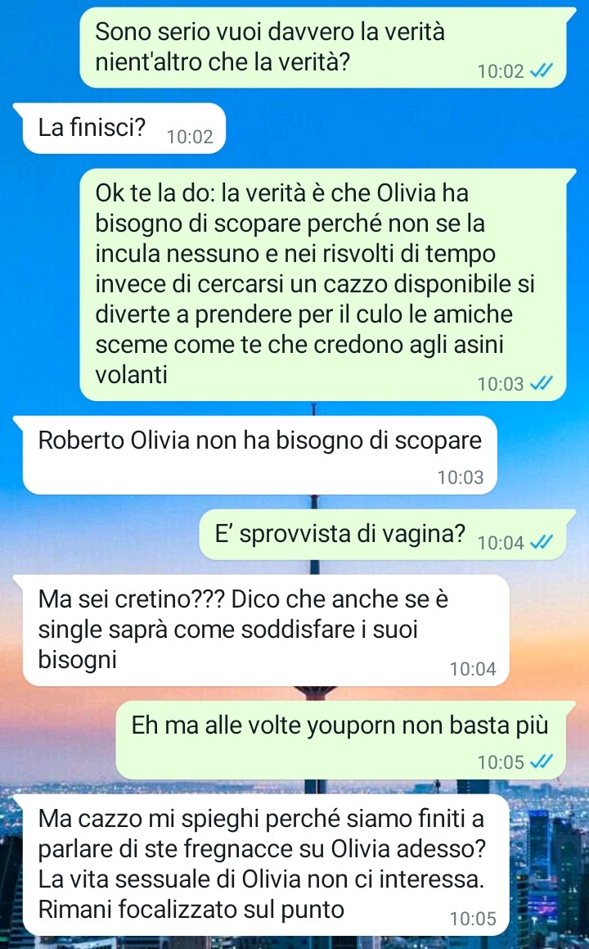The width and height of the screenshot is (589, 949).
Task: Tap the read ticks on the youporn message
Action: 541,762
